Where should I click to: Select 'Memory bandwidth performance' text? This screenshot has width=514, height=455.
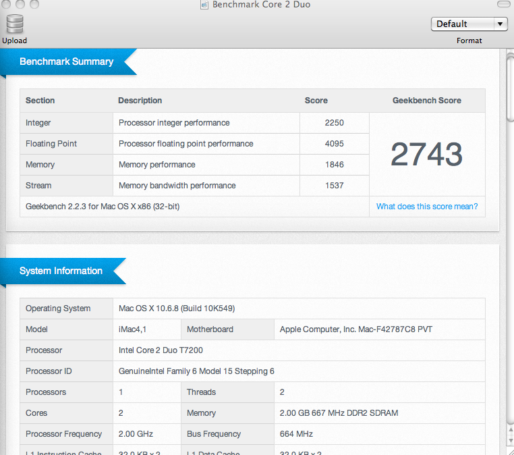point(177,186)
